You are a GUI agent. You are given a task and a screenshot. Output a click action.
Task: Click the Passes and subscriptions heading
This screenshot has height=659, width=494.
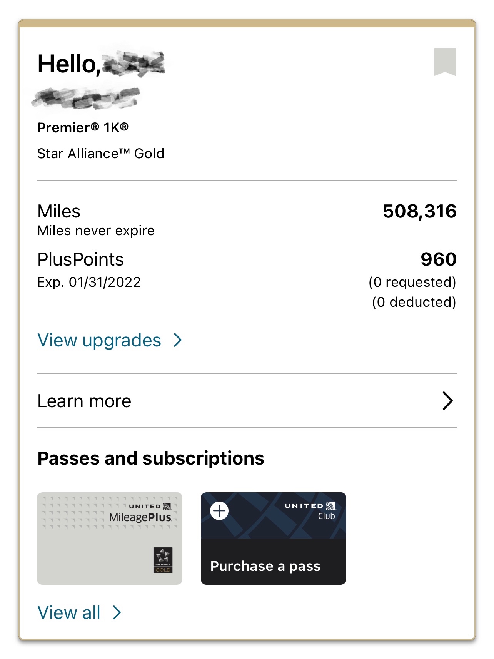151,458
